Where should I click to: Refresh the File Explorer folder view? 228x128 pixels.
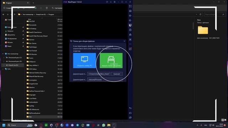[x=201, y=14]
